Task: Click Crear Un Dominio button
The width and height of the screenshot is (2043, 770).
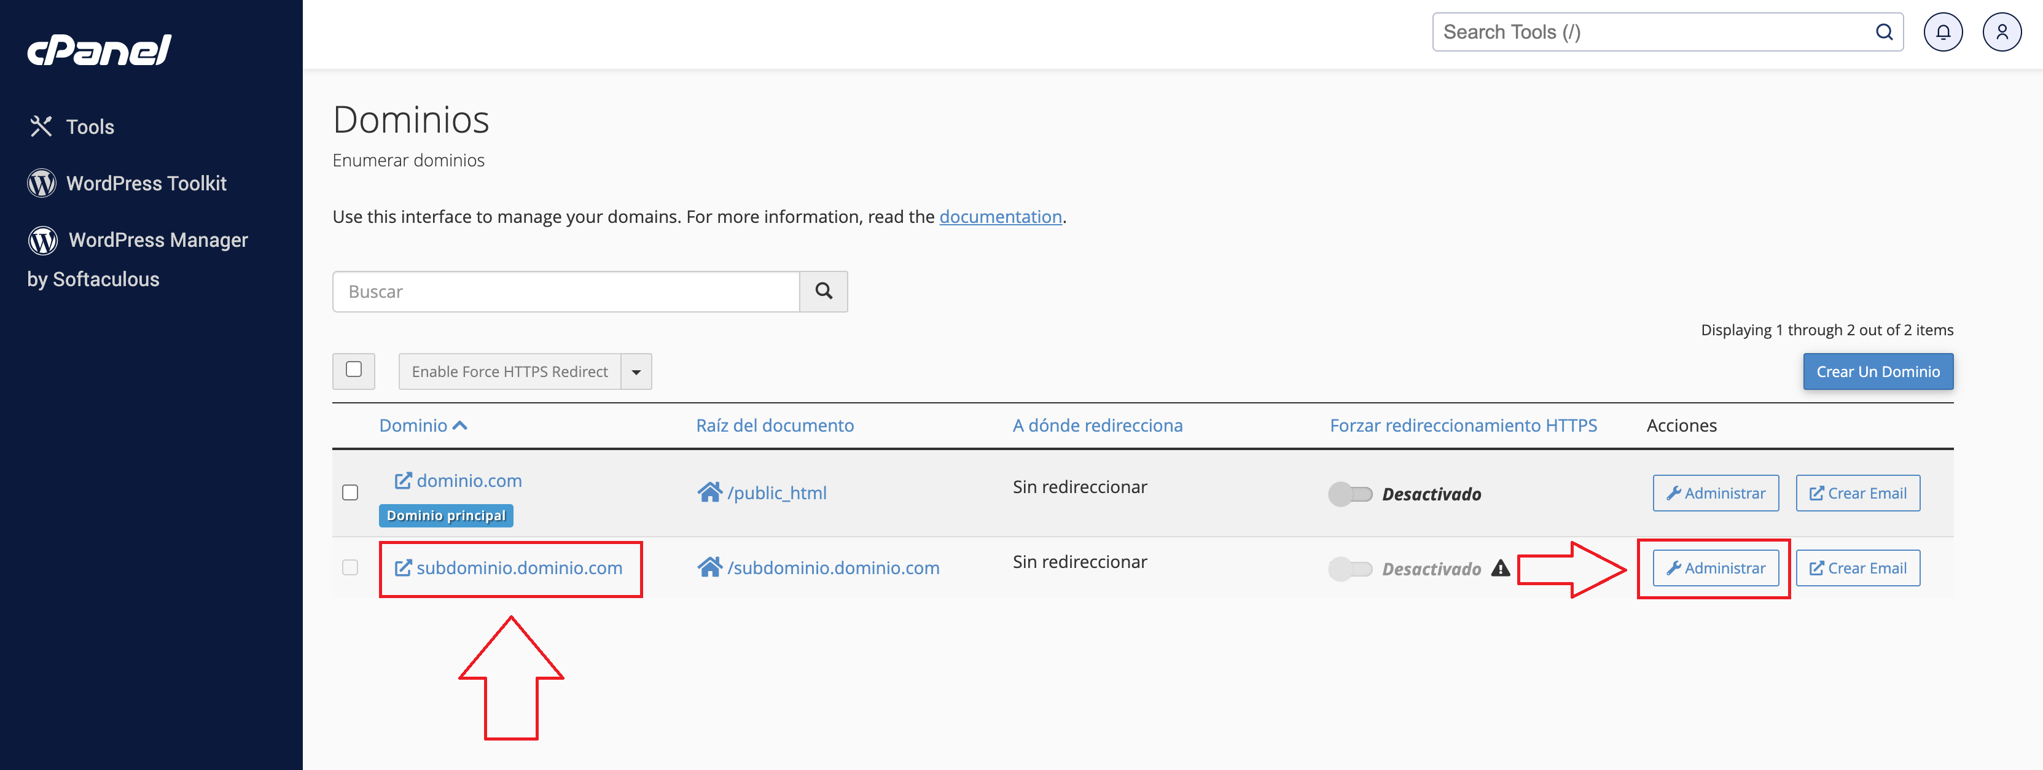Action: click(x=1877, y=372)
